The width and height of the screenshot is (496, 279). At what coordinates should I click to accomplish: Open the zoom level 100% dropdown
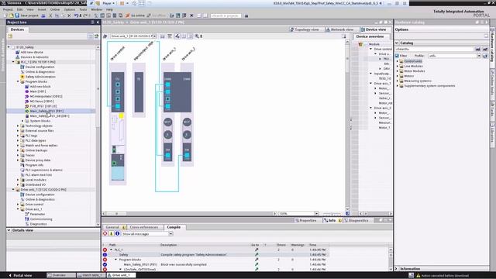click(316, 214)
